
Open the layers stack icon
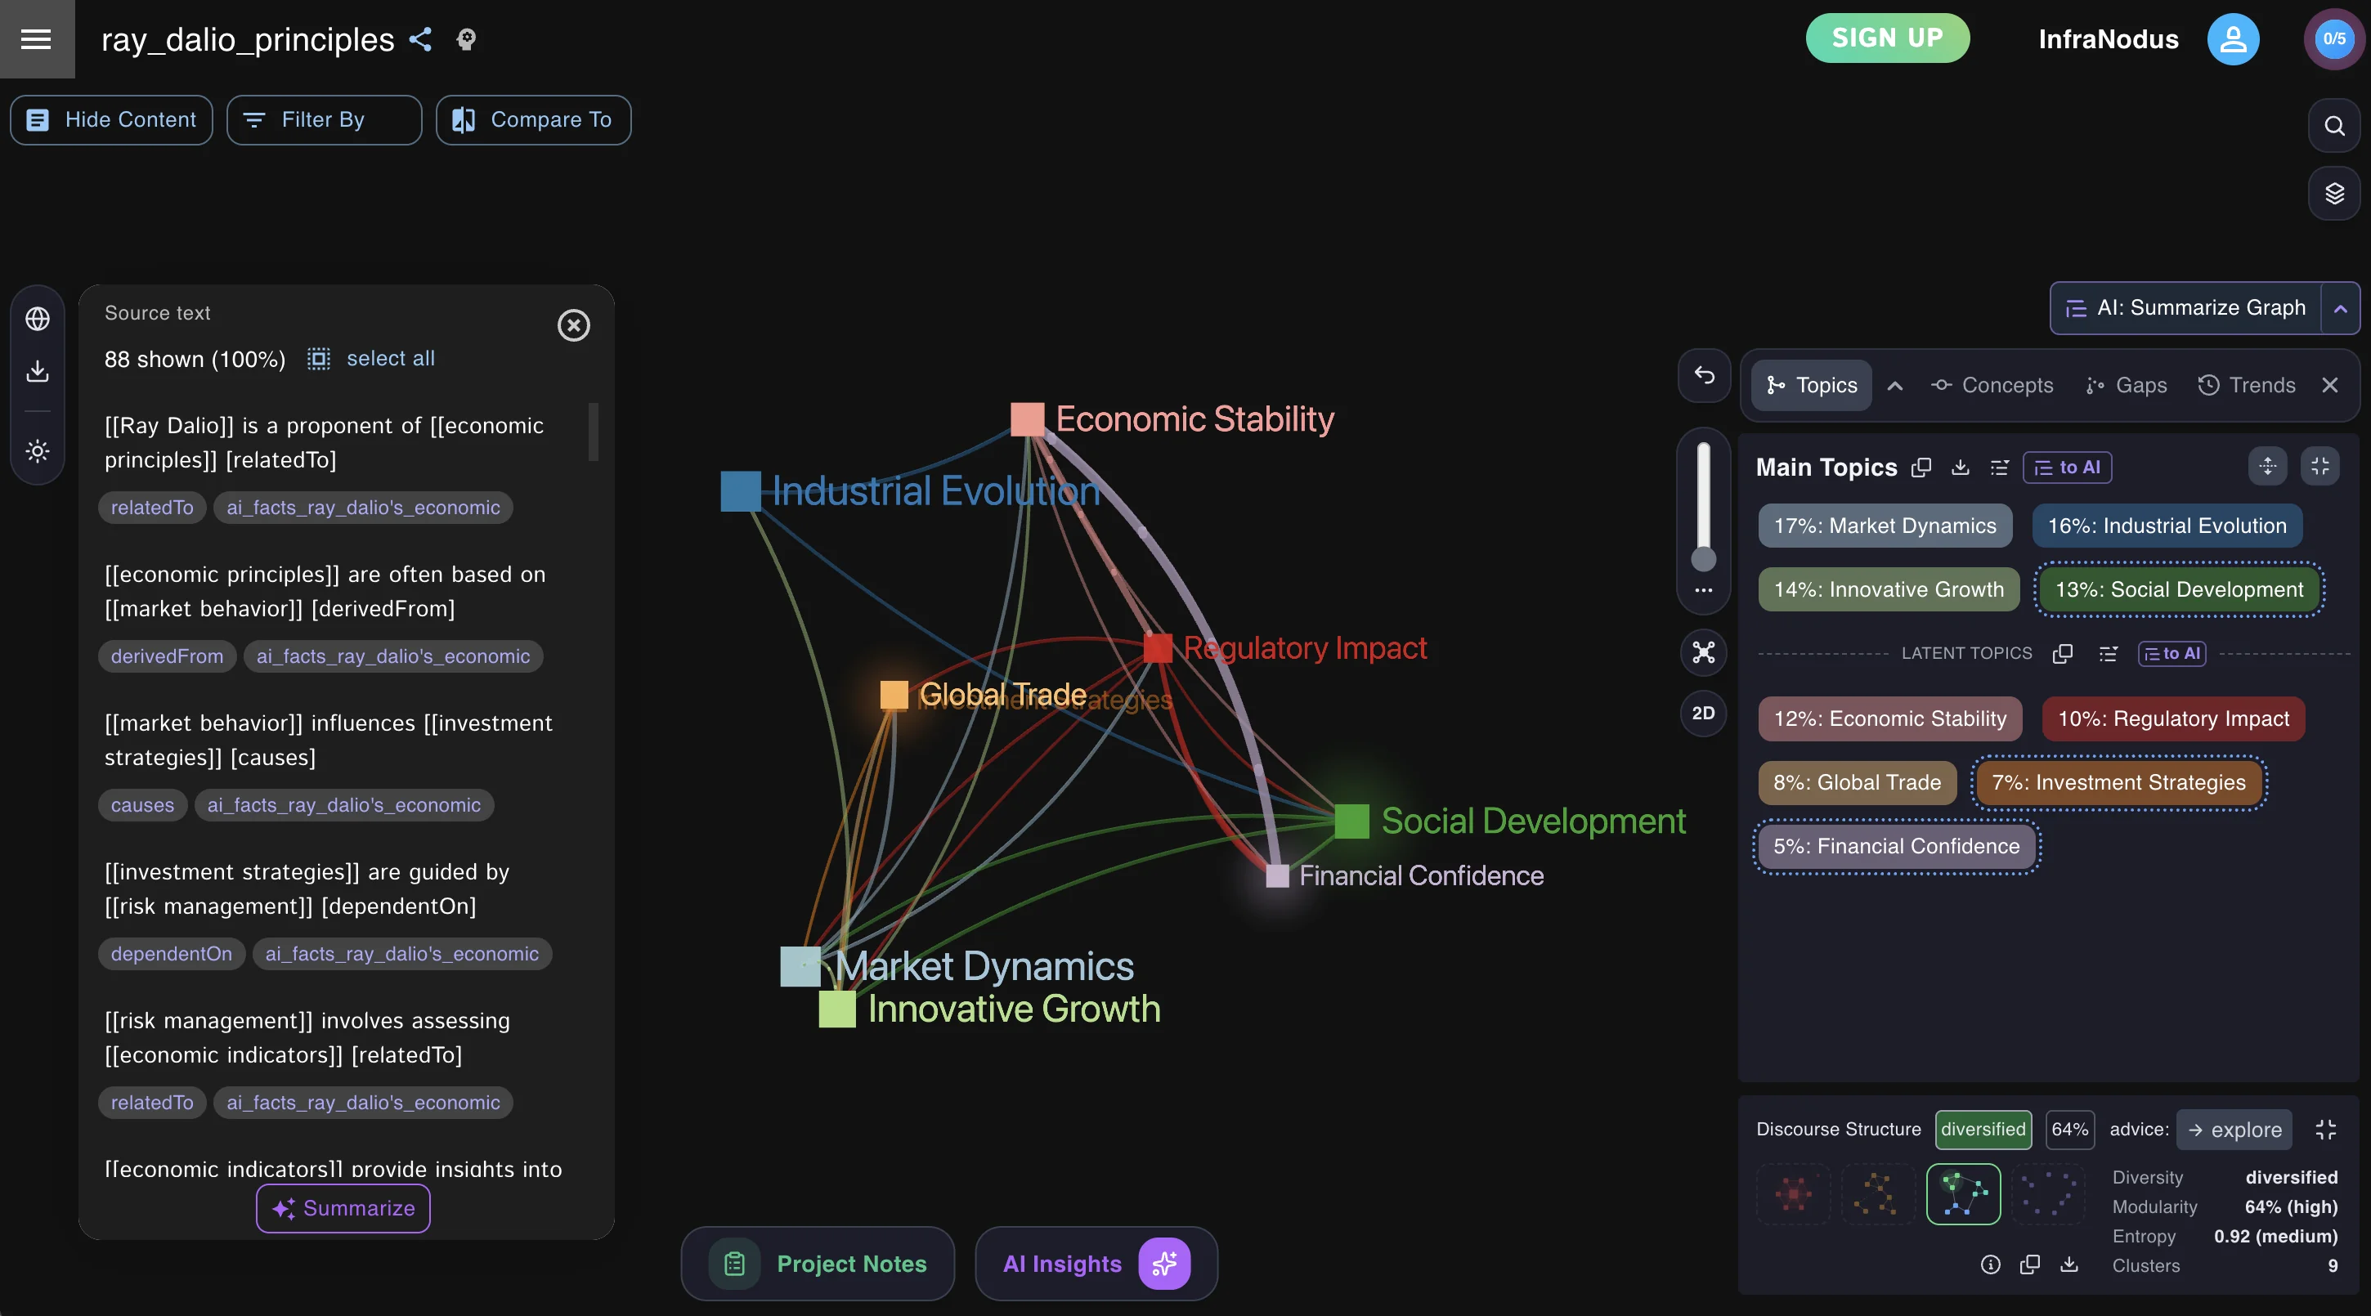tap(2333, 193)
